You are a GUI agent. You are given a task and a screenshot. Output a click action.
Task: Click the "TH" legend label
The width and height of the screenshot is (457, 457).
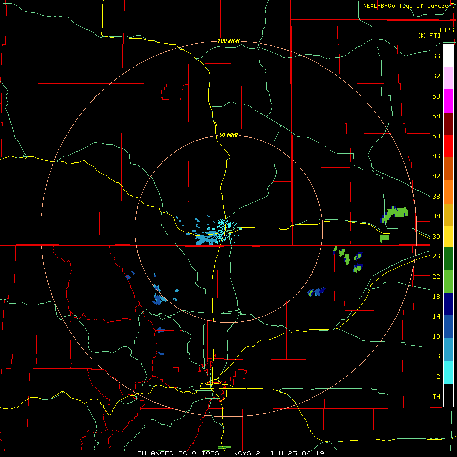436,397
